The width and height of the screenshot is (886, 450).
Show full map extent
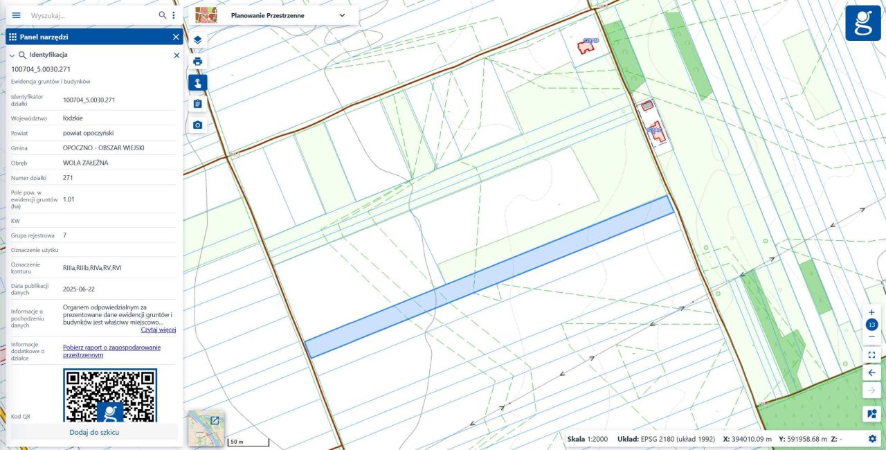click(871, 355)
